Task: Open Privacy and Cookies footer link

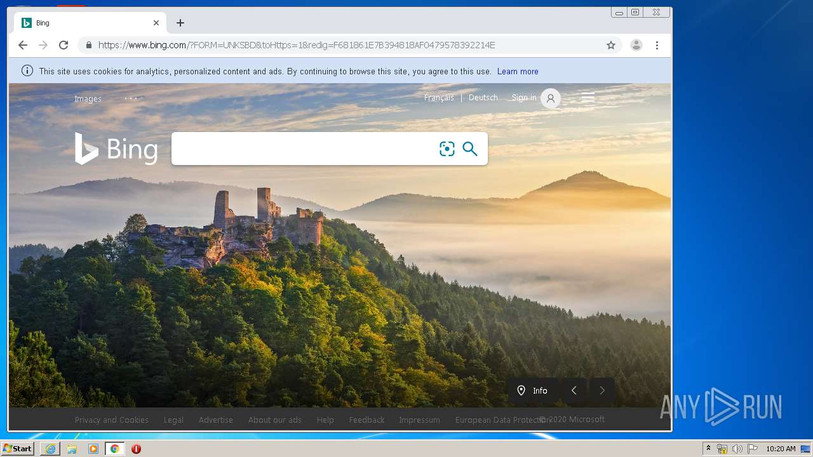Action: tap(112, 420)
